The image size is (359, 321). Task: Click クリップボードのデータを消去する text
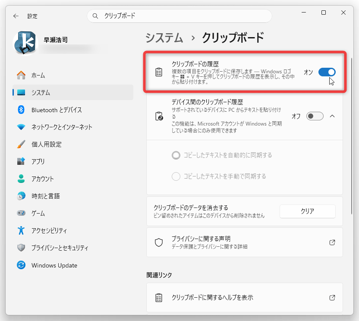point(191,208)
